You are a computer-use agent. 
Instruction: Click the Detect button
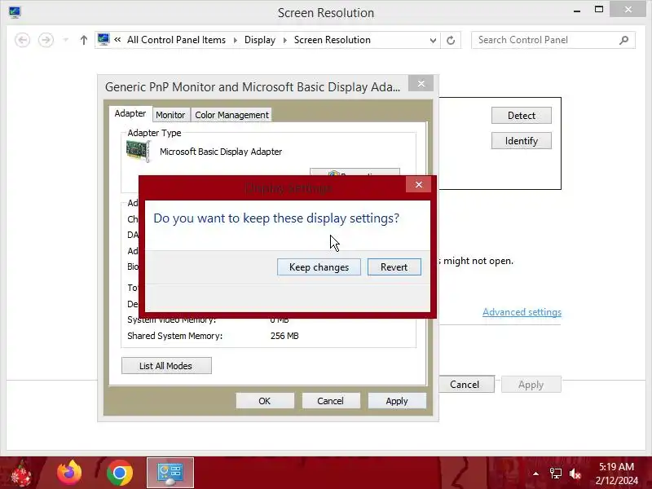click(522, 116)
